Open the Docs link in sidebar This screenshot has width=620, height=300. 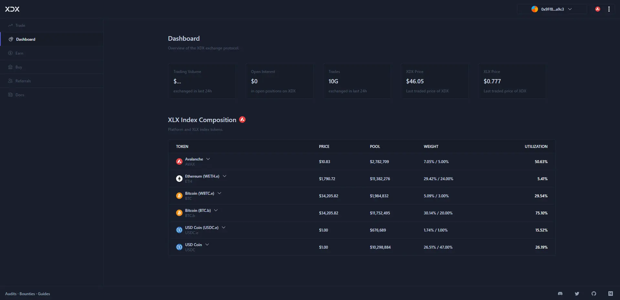click(52, 95)
